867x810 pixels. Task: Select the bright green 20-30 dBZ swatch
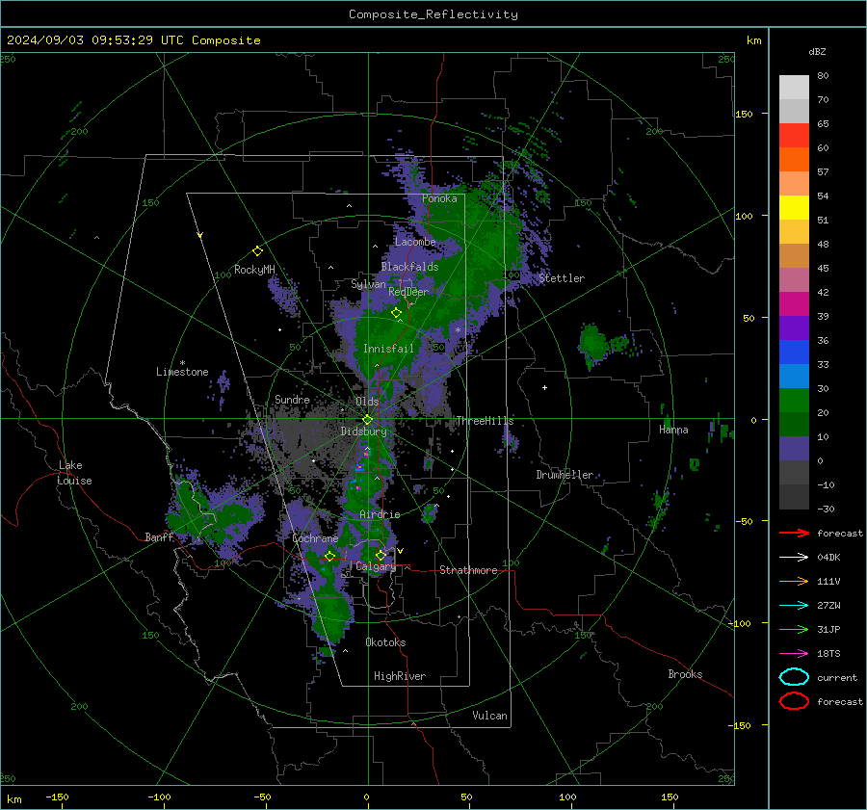coord(794,401)
